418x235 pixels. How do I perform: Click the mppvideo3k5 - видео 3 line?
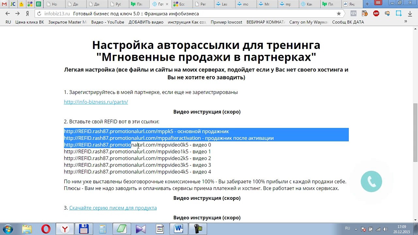pyautogui.click(x=137, y=165)
